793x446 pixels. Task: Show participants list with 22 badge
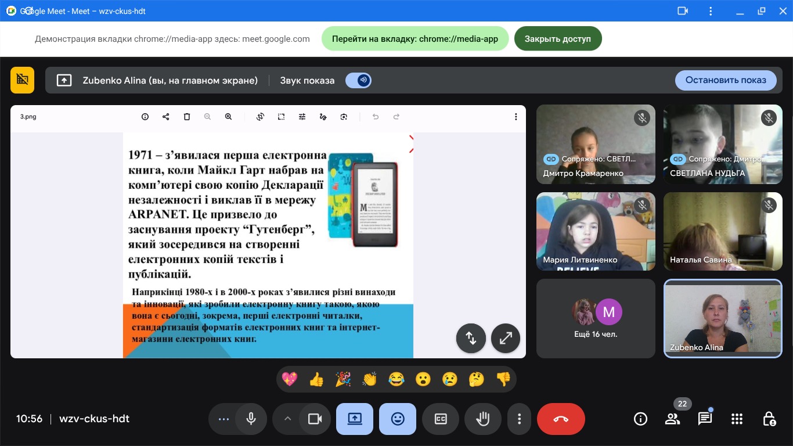pos(673,419)
